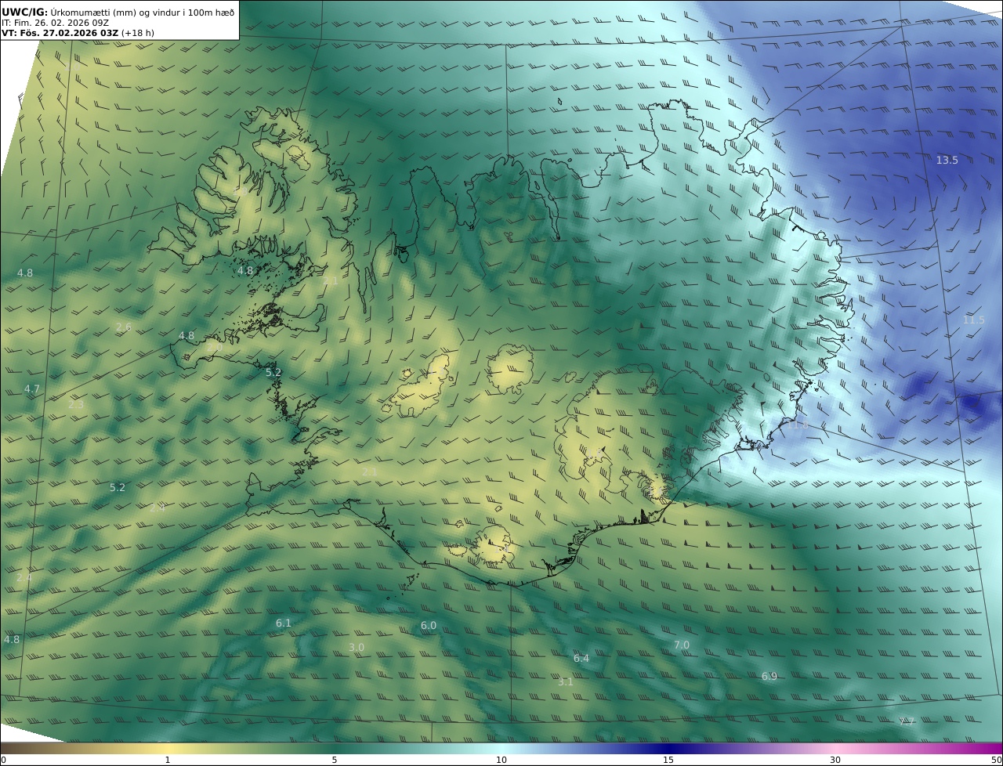Click the colorbar tick label 5
The width and height of the screenshot is (1003, 766).
coord(335,760)
